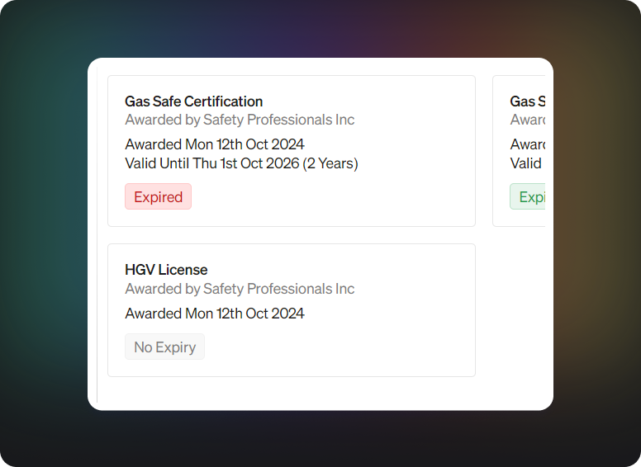641x467 pixels.
Task: Open the HGV License title
Action: click(x=166, y=270)
